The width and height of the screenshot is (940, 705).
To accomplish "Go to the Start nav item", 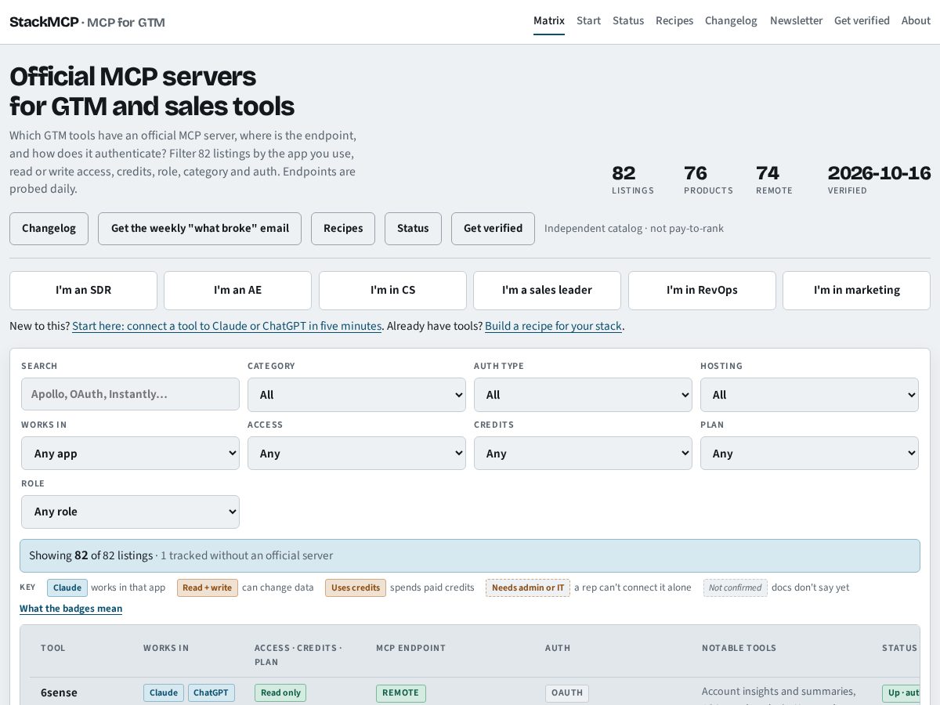I will coord(588,21).
